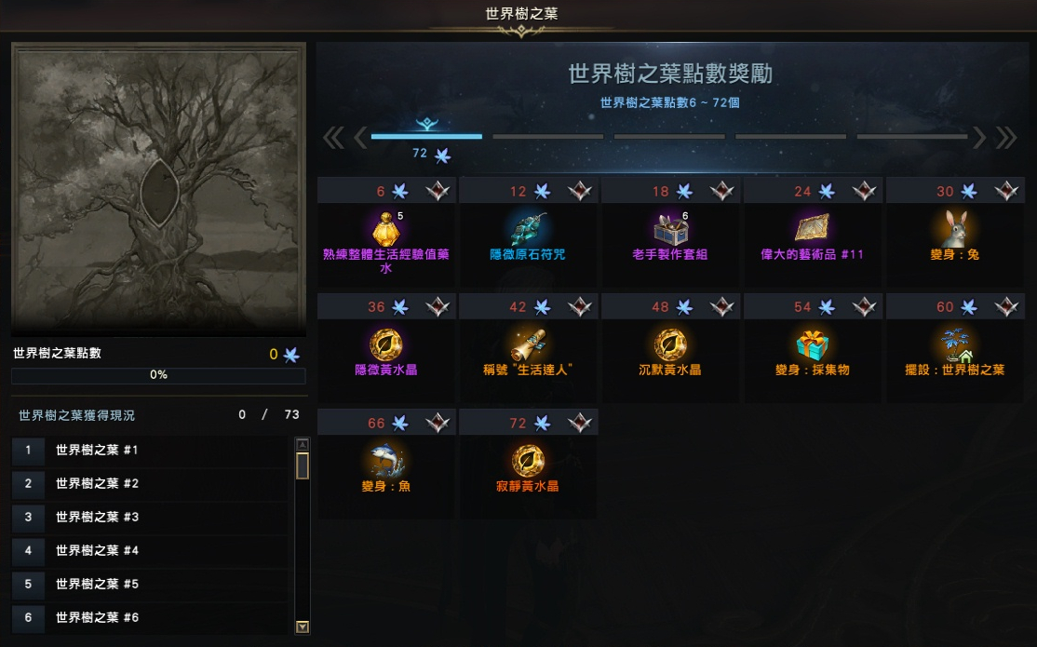Go to next reward page arrow

click(979, 138)
